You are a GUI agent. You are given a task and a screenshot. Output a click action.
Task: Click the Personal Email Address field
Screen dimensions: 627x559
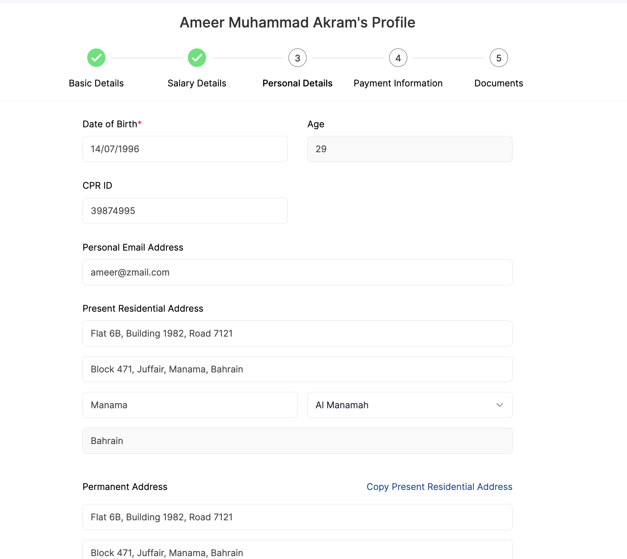pos(297,272)
